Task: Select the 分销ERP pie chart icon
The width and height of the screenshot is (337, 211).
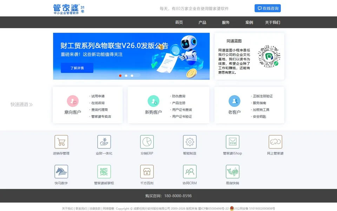Action: [147, 142]
